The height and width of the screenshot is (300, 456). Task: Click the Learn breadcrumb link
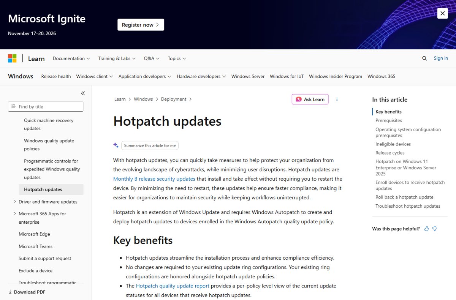click(x=120, y=99)
